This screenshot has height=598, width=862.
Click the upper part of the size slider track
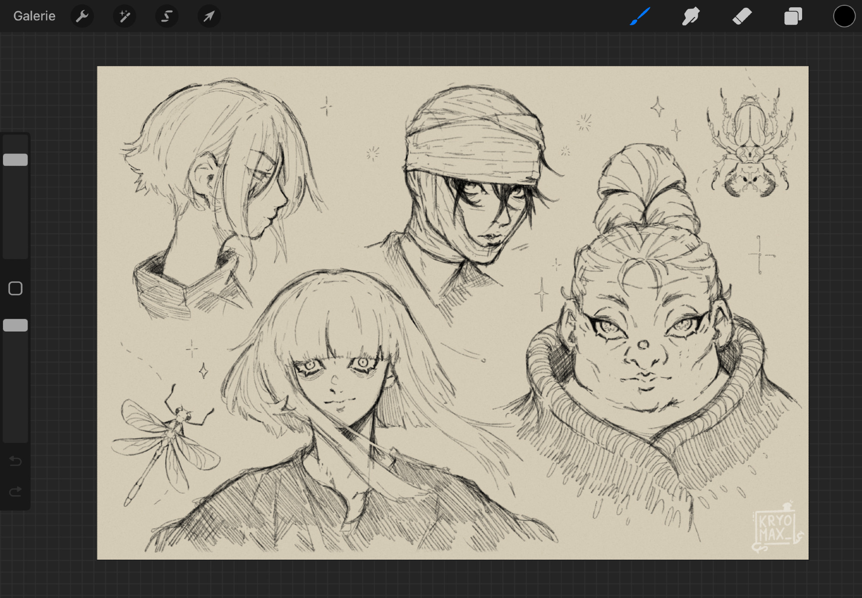pyautogui.click(x=16, y=144)
